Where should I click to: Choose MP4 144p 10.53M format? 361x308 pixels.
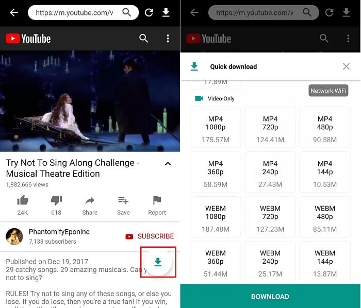point(324,172)
